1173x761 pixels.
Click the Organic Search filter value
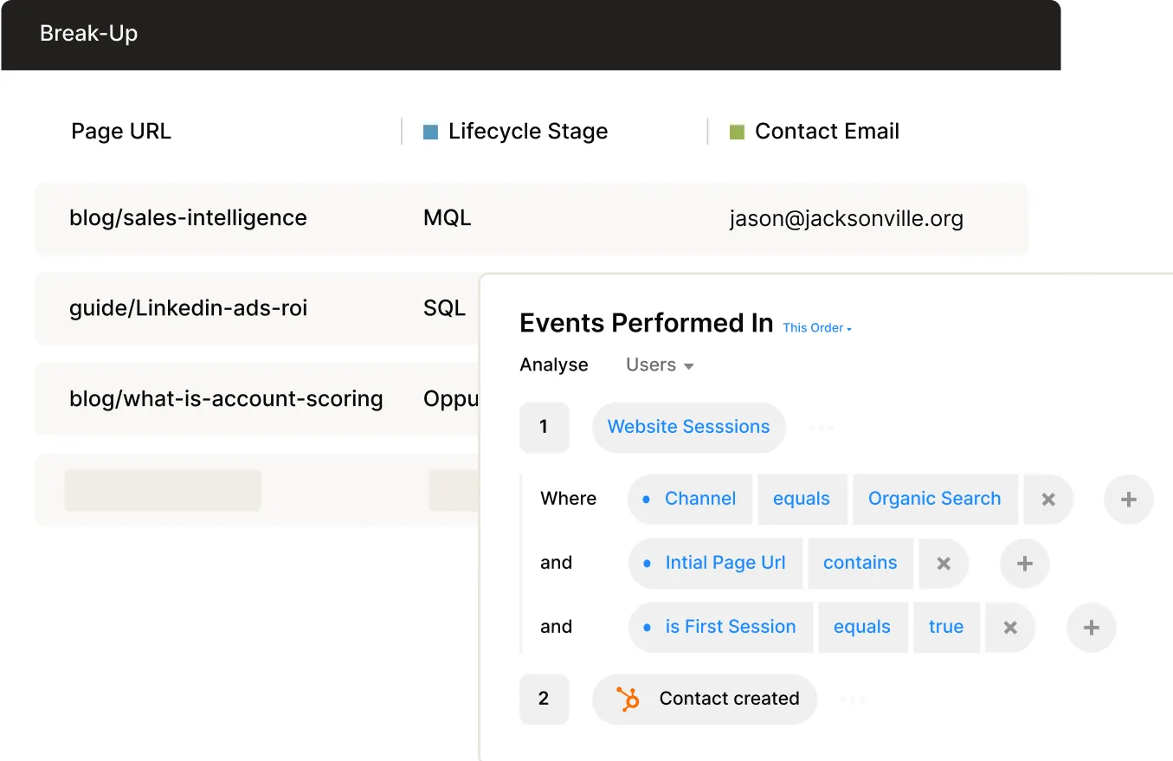pos(935,499)
